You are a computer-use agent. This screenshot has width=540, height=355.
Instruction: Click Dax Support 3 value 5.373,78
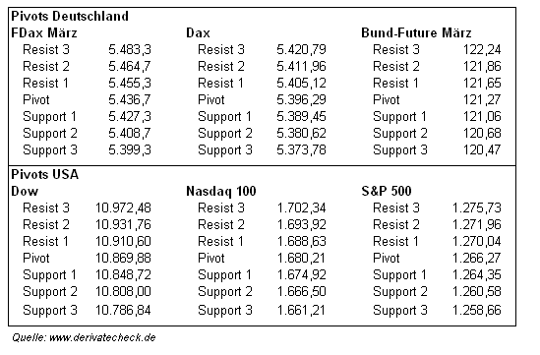click(301, 150)
